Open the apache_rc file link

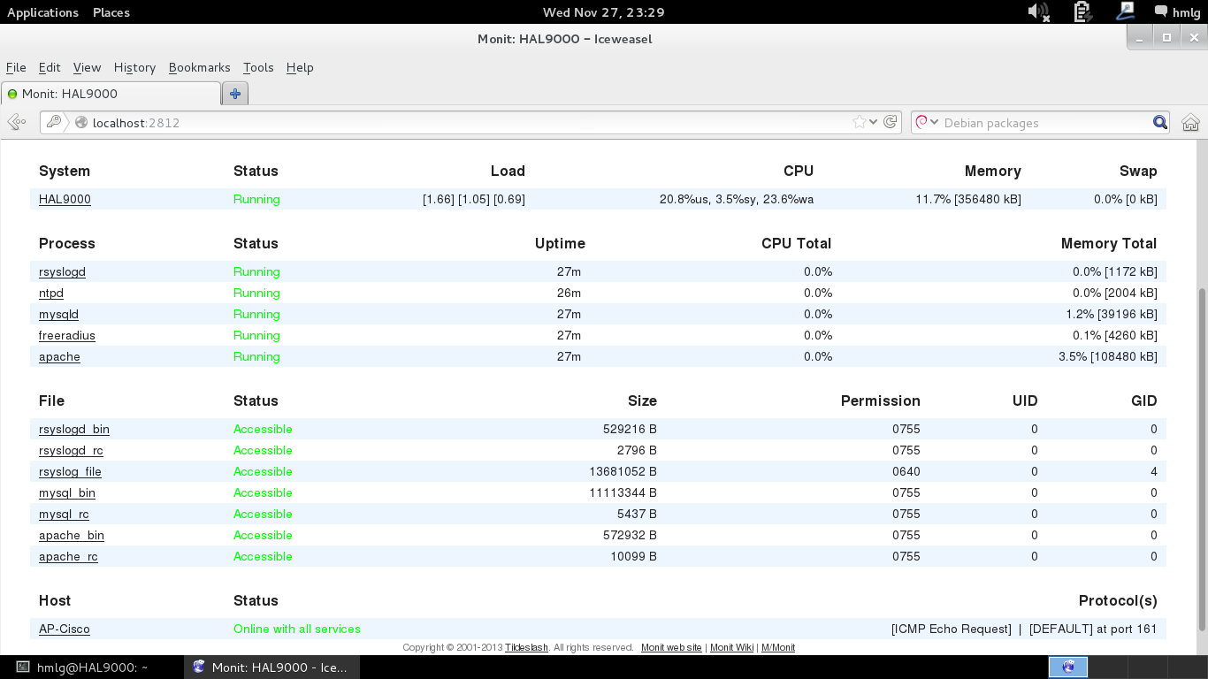tap(68, 556)
